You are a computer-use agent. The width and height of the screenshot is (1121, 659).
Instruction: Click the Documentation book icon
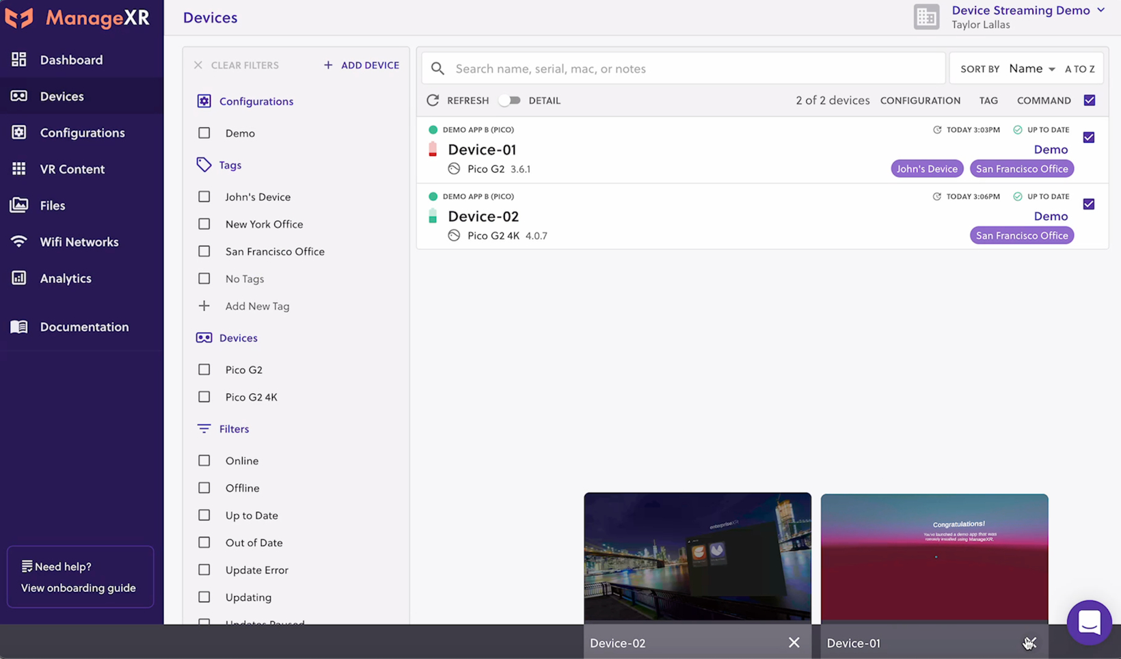[19, 327]
